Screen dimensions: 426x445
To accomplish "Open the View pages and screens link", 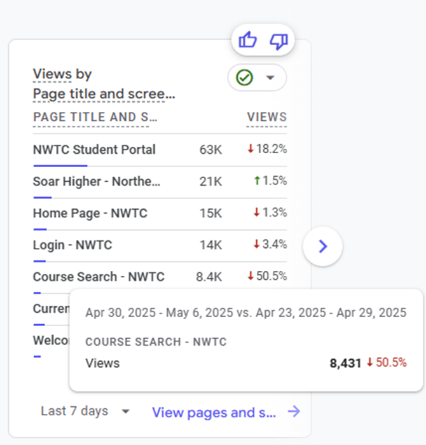I will click(x=214, y=413).
